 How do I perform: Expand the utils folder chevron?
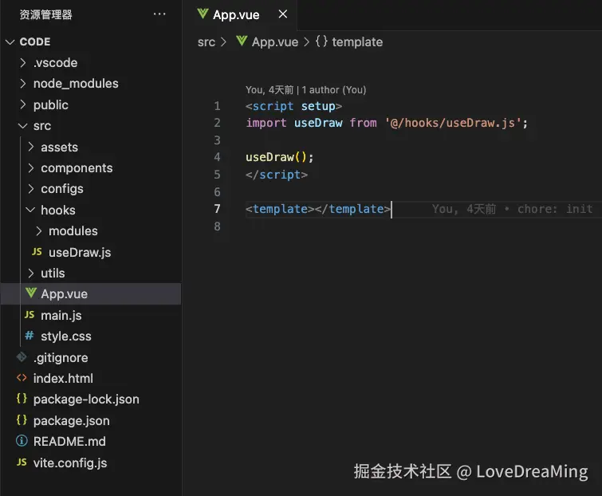tap(31, 273)
